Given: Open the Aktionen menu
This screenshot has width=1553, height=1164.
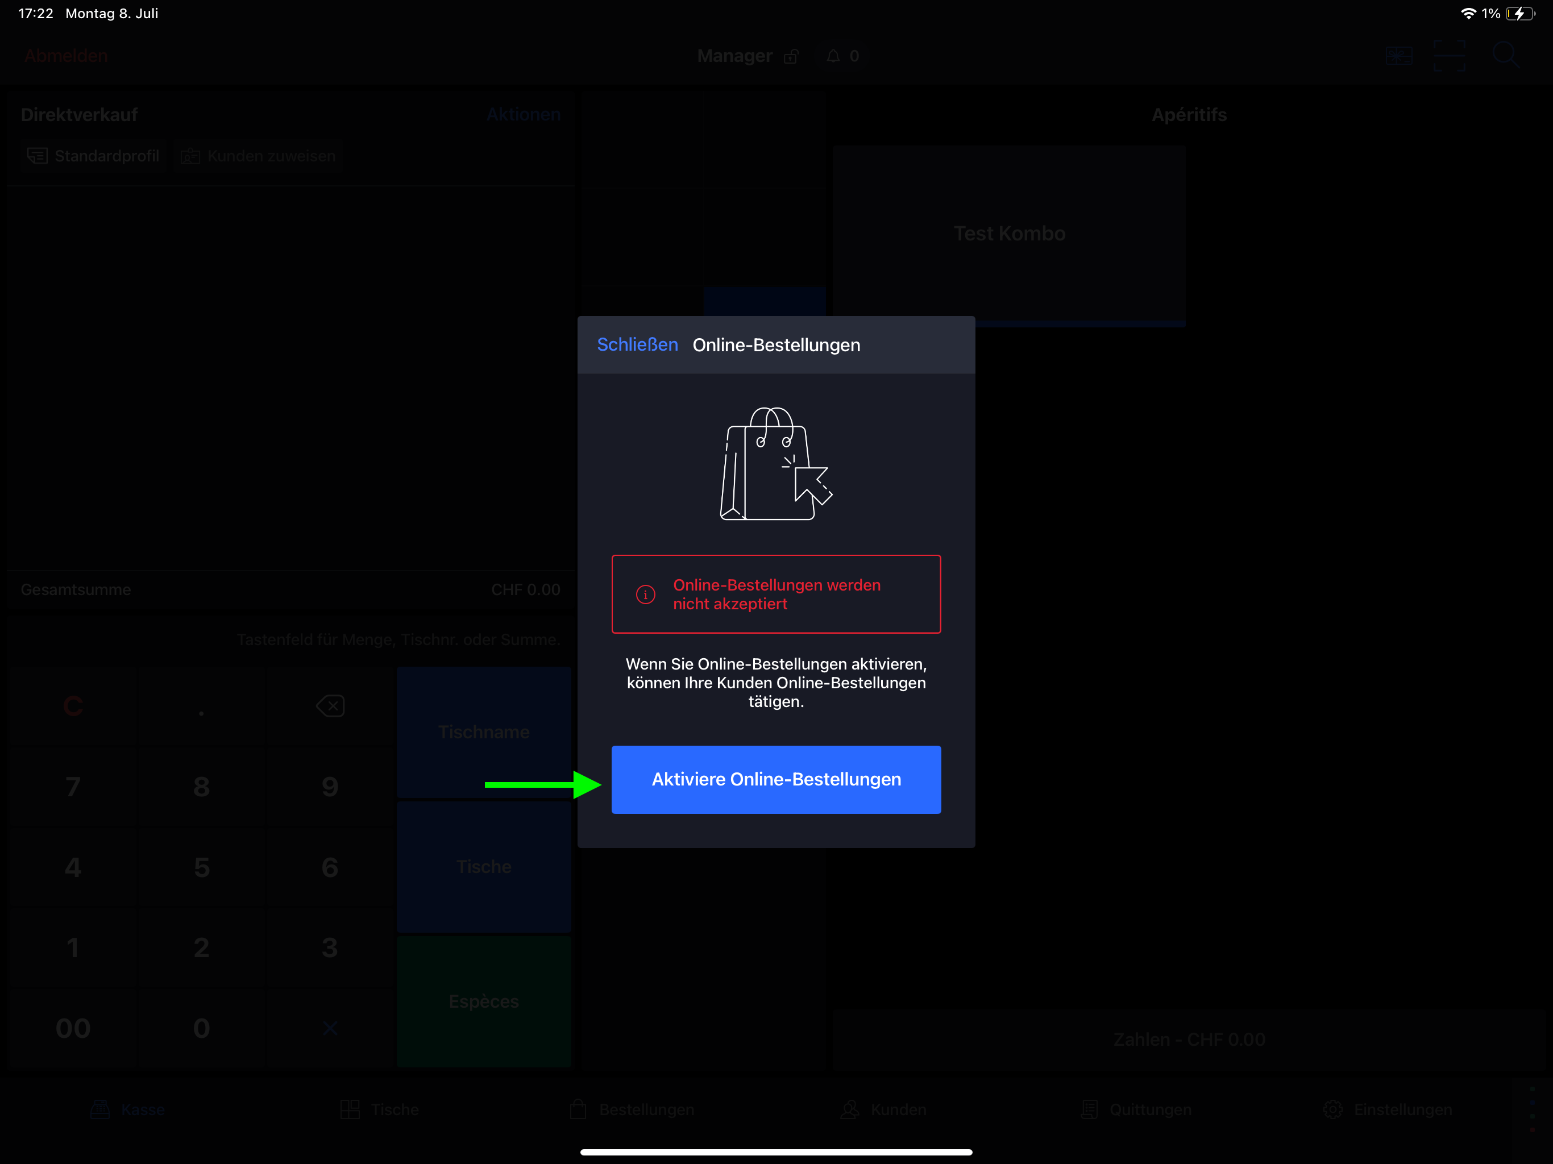Looking at the screenshot, I should tap(523, 114).
